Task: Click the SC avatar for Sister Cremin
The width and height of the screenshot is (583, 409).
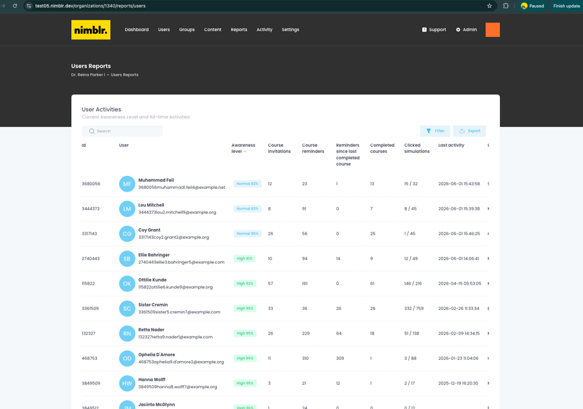Action: [127, 308]
